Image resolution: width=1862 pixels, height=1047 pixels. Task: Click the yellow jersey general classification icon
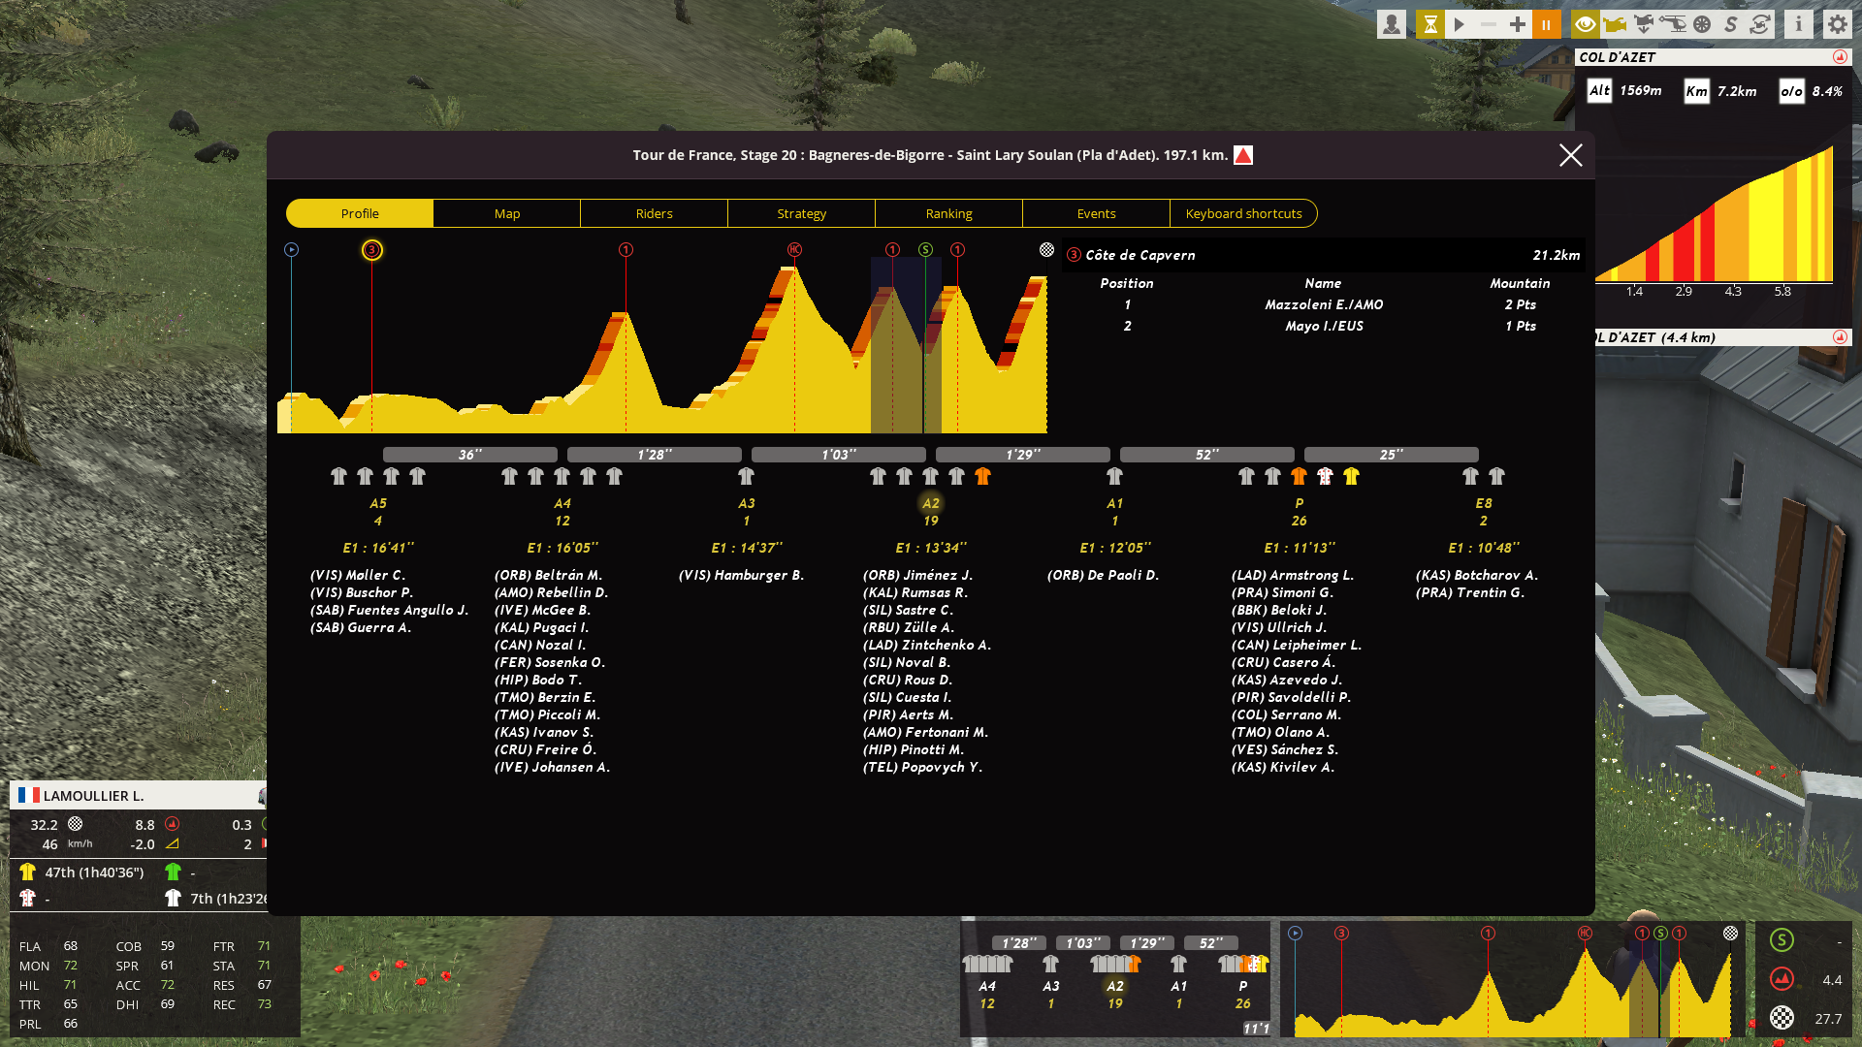(x=27, y=872)
